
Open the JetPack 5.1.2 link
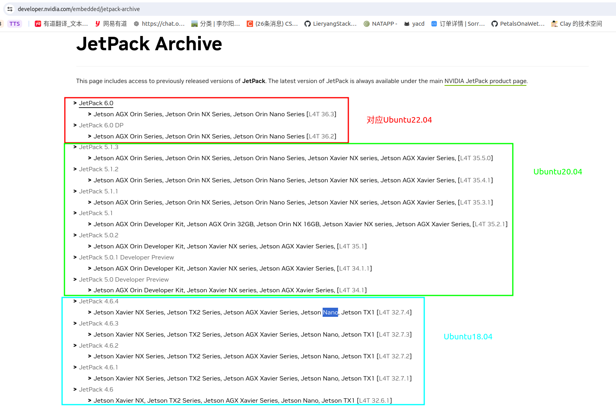click(98, 169)
